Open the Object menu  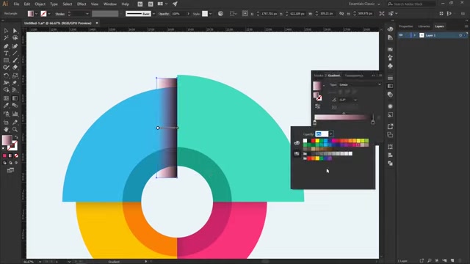[x=40, y=4]
